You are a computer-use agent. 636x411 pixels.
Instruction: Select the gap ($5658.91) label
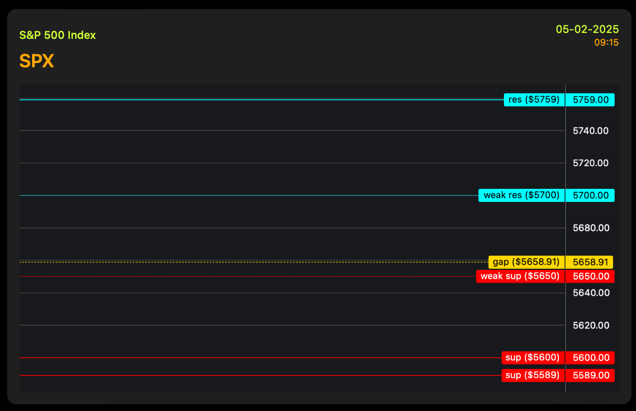click(527, 262)
